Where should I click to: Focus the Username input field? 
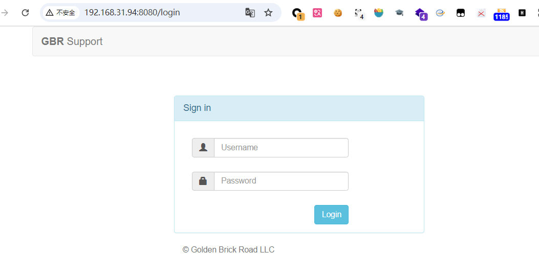[x=281, y=148]
